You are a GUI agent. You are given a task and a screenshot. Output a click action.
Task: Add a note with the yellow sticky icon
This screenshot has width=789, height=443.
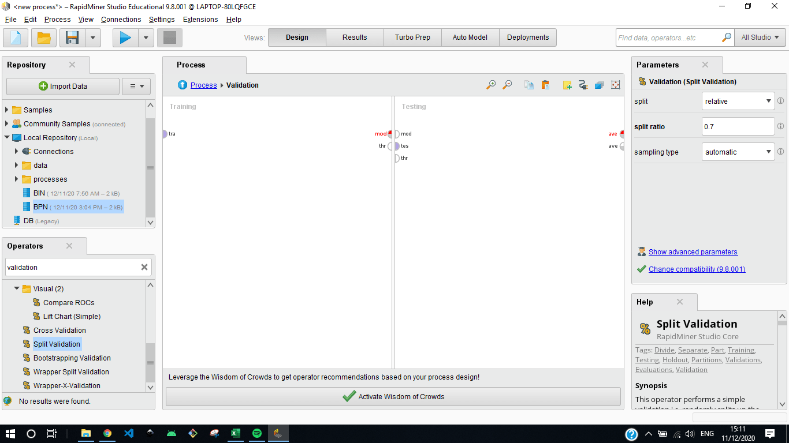click(x=567, y=85)
